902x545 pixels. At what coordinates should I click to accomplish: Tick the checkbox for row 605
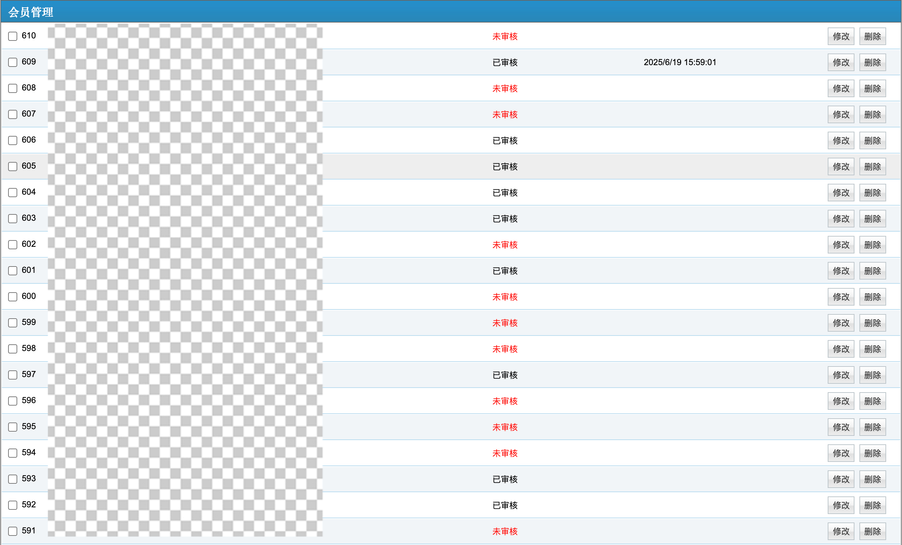tap(13, 167)
